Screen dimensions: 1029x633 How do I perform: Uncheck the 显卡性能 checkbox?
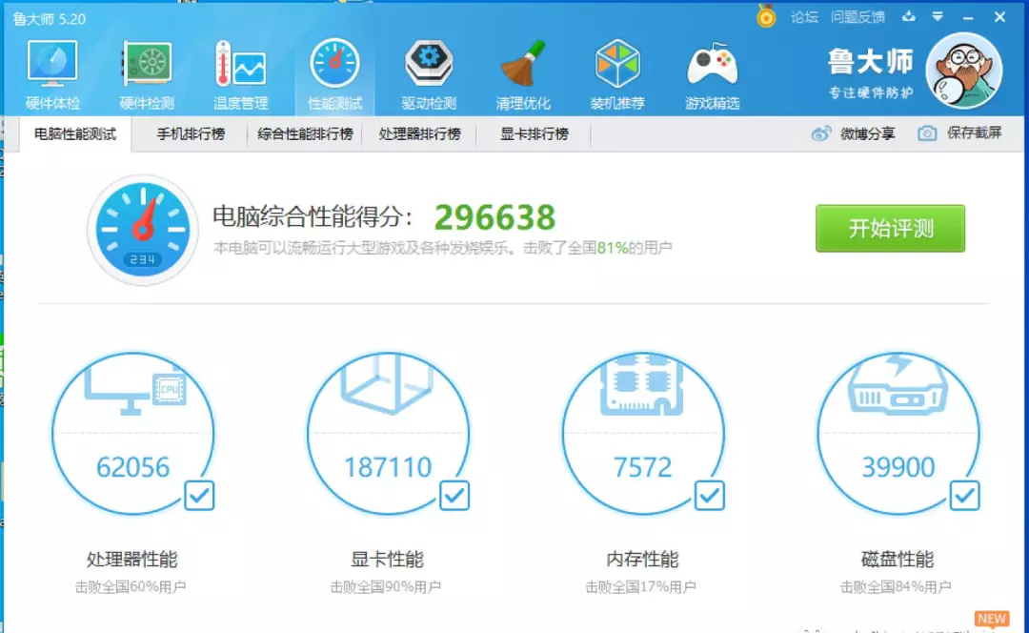tap(454, 496)
